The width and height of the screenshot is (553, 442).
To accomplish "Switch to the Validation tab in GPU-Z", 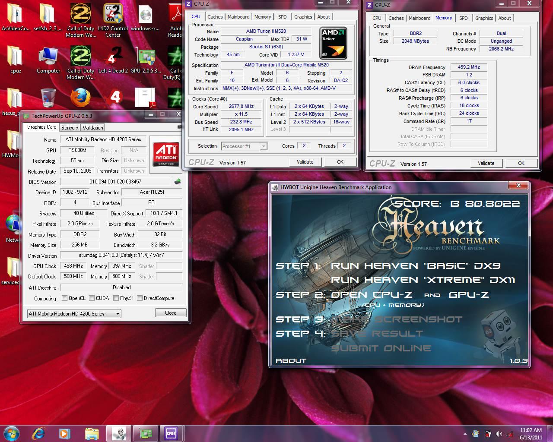I will pos(93,127).
